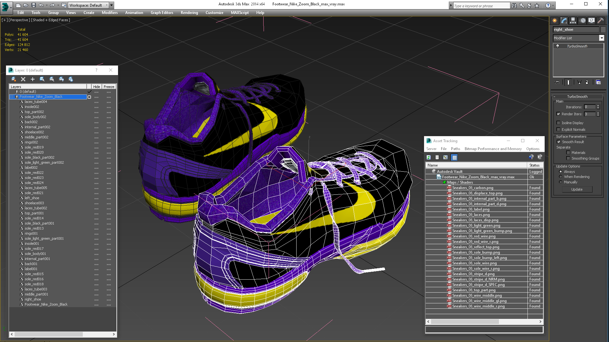Screen dimensions: 609x342
Task: Click the Open File folder icon
Action: [x=26, y=5]
